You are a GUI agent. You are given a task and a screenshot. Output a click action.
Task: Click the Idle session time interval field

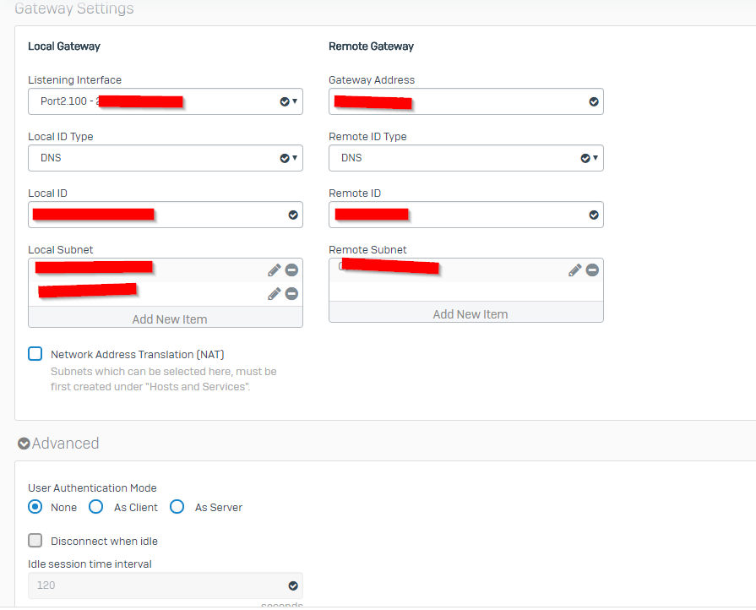tap(166, 585)
